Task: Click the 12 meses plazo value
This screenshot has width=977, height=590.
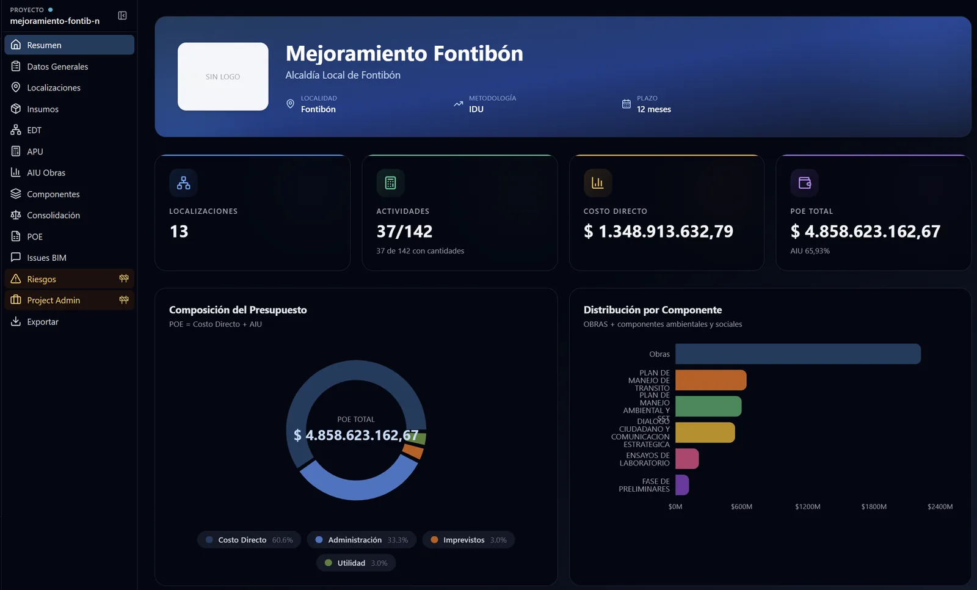Action: tap(654, 109)
